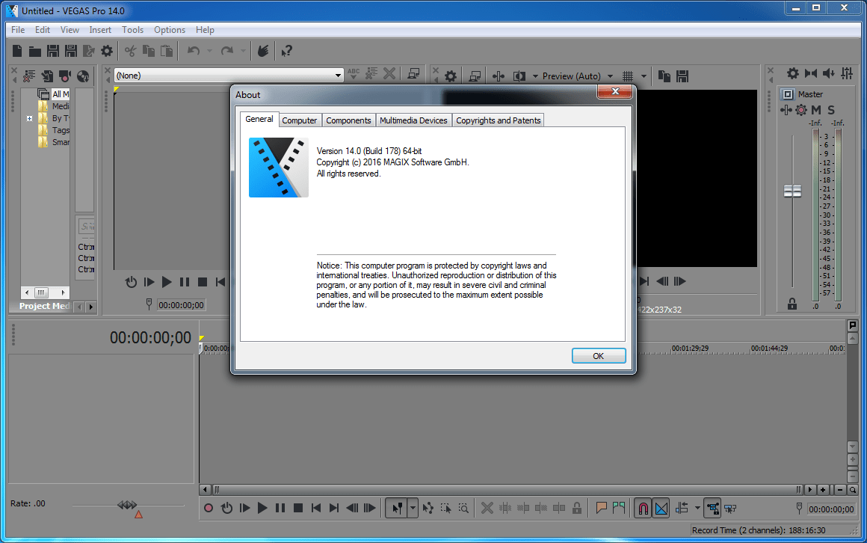Open the Insert menu
The image size is (867, 543).
100,30
